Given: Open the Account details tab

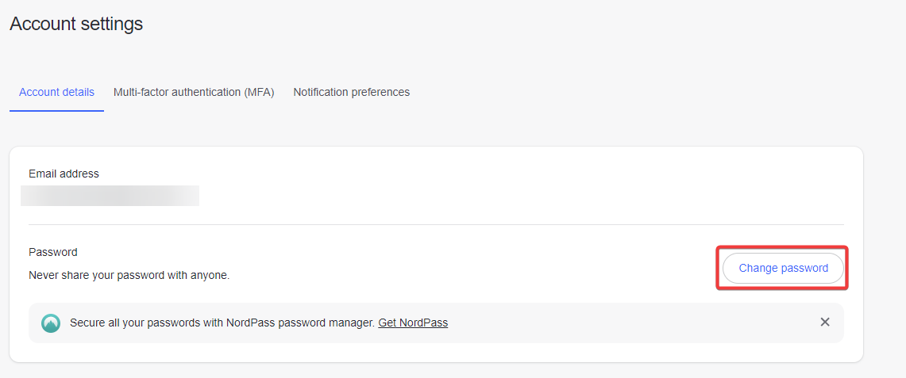Looking at the screenshot, I should click(56, 92).
